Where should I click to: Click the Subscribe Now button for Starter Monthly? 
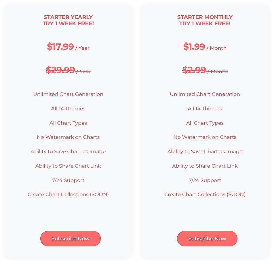(x=207, y=239)
